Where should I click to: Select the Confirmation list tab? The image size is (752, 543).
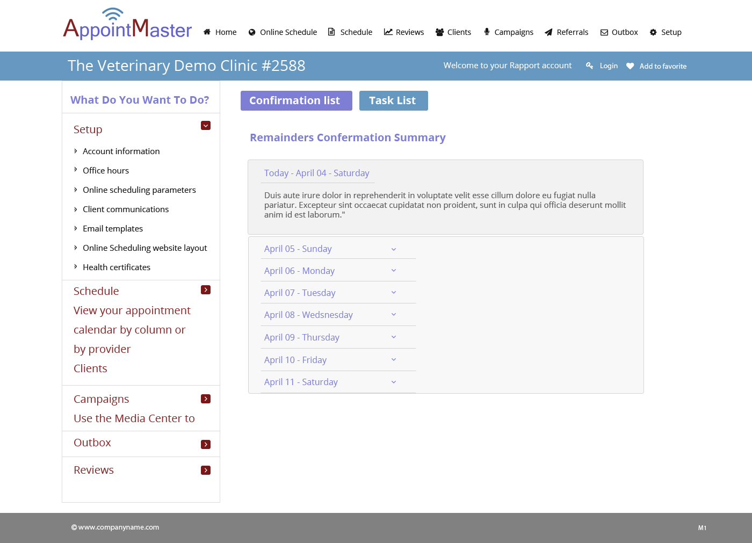tap(297, 100)
